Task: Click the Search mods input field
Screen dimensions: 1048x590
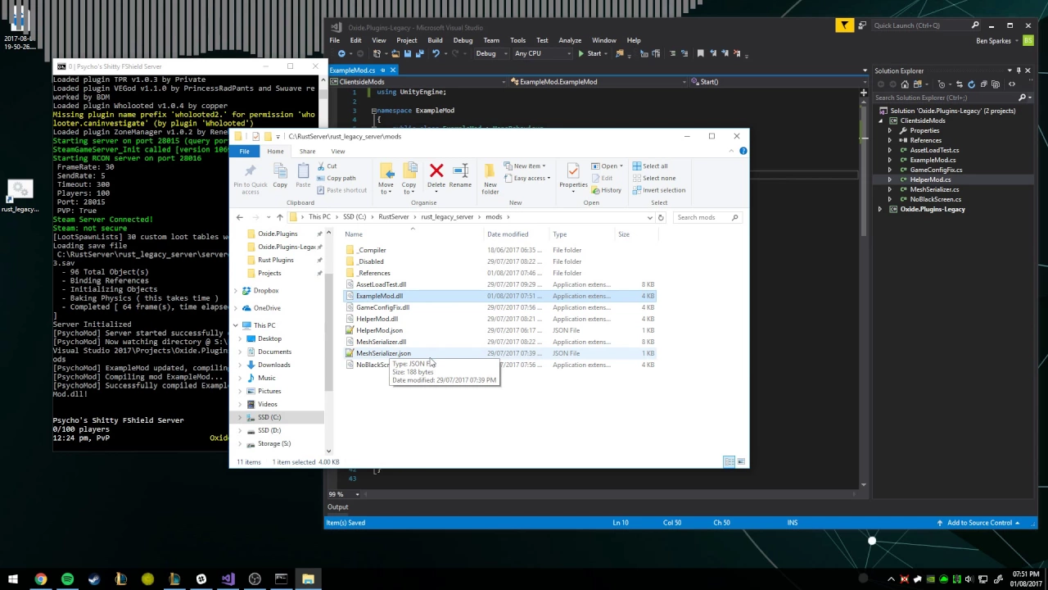Action: click(x=707, y=217)
